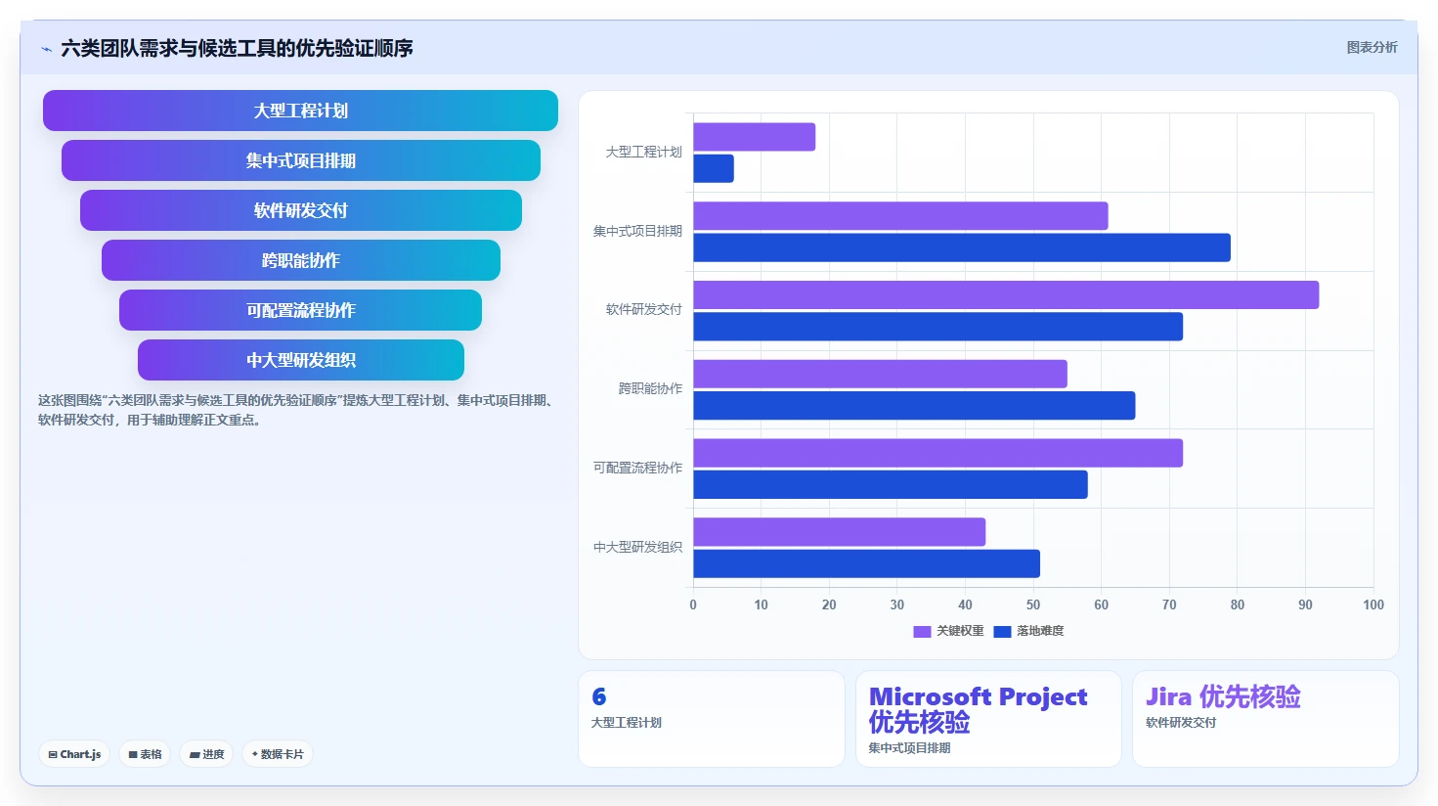
Task: Open the Jira 优先核验 card
Action: 1266,719
